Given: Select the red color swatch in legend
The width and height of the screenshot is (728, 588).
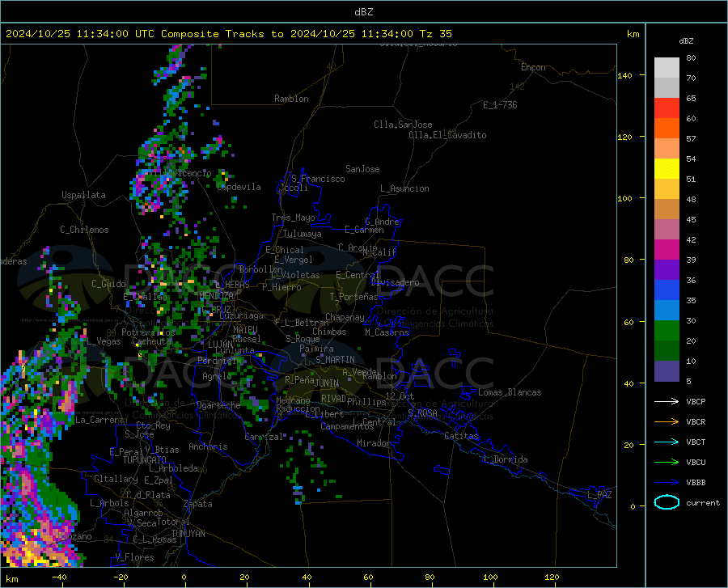Looking at the screenshot, I should (x=667, y=108).
